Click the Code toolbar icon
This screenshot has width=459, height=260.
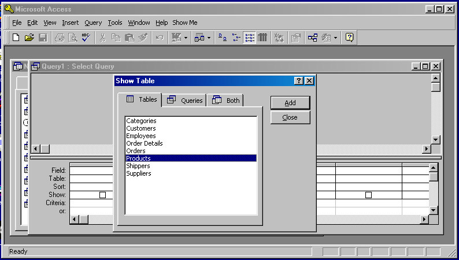[x=279, y=38]
